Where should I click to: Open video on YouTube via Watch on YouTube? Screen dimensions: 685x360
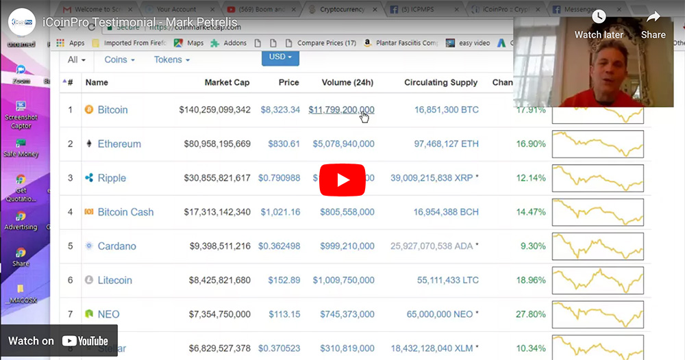(59, 341)
